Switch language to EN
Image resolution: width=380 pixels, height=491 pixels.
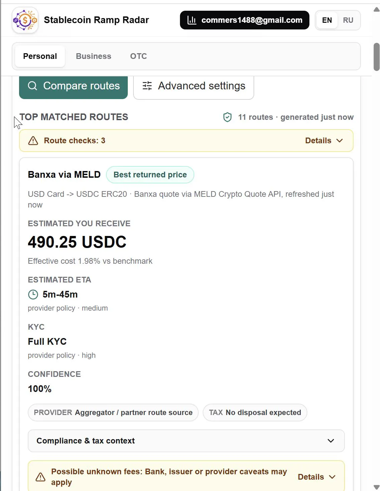tap(327, 20)
